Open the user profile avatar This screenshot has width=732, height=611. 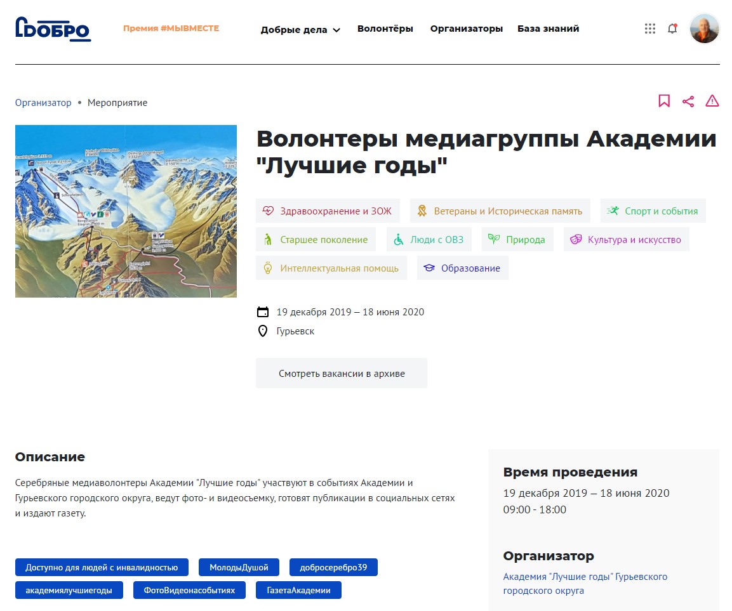705,29
